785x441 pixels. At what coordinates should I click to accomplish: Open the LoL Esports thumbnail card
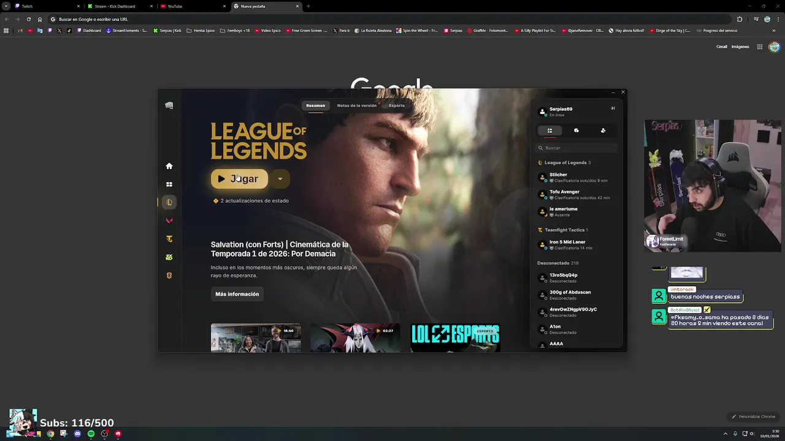tap(456, 338)
